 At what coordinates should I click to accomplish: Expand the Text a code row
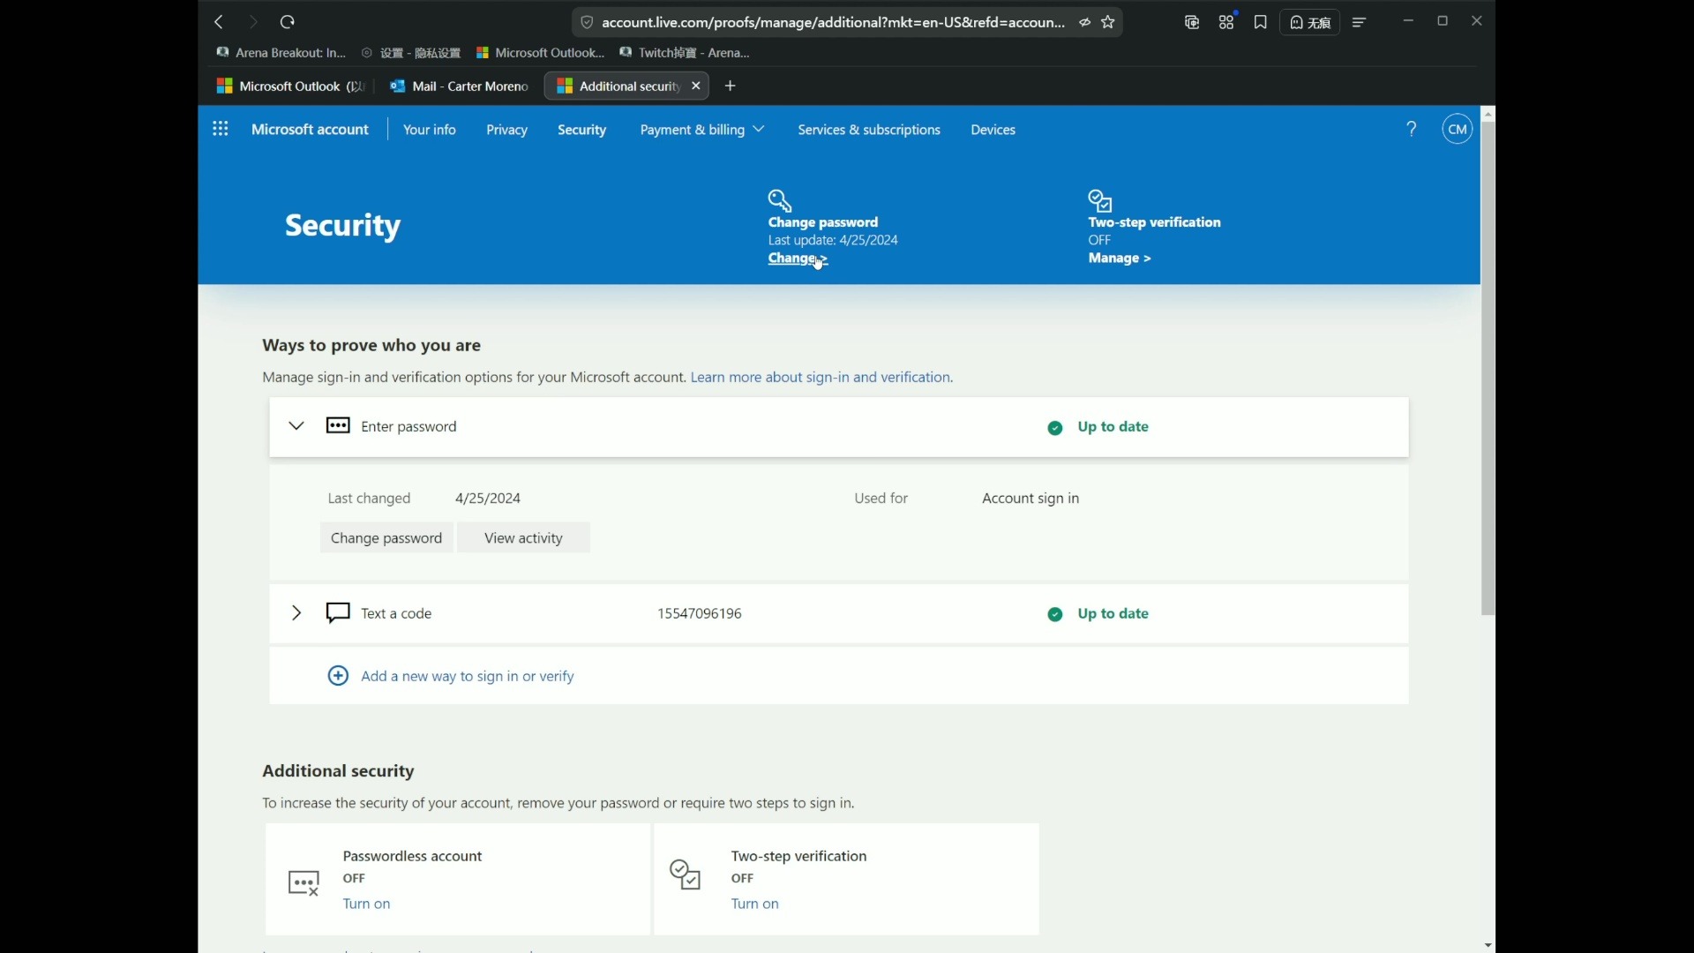coord(296,613)
